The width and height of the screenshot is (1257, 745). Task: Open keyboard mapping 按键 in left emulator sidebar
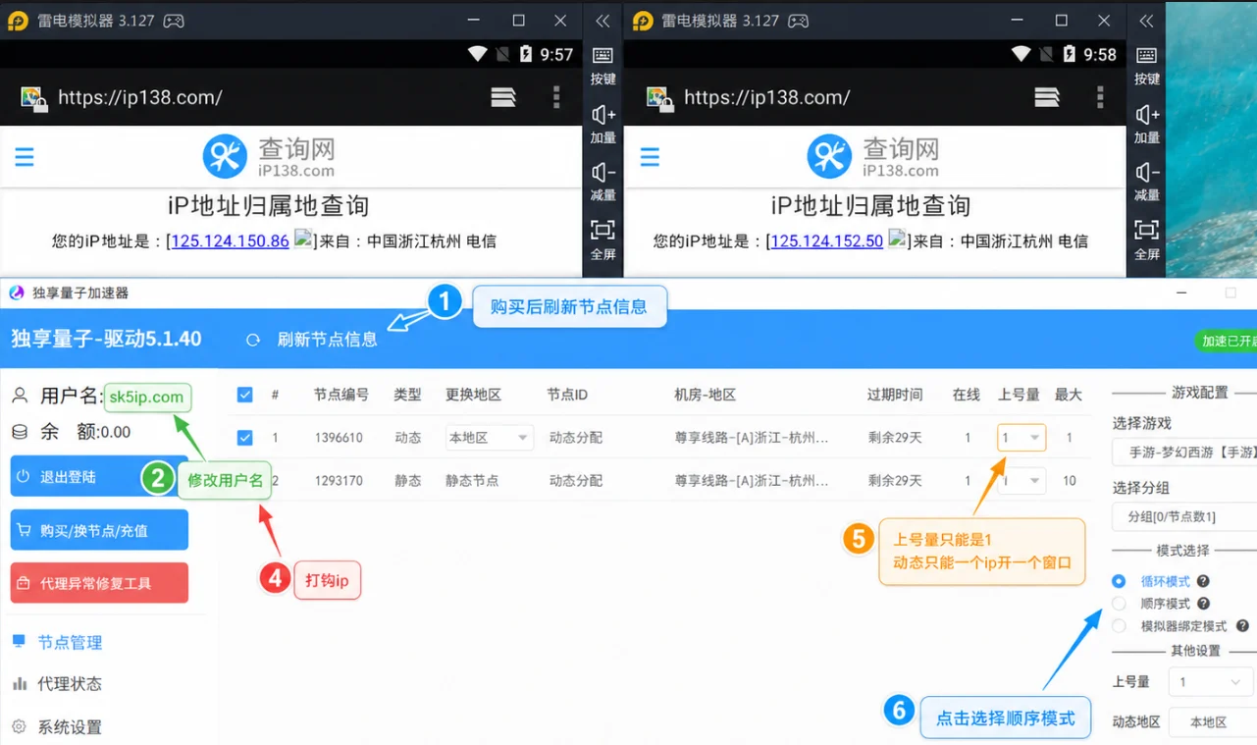click(x=602, y=65)
